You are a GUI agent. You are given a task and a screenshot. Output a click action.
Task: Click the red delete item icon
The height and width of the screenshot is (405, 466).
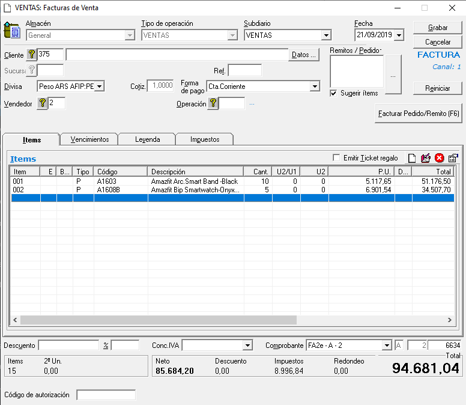coord(440,158)
